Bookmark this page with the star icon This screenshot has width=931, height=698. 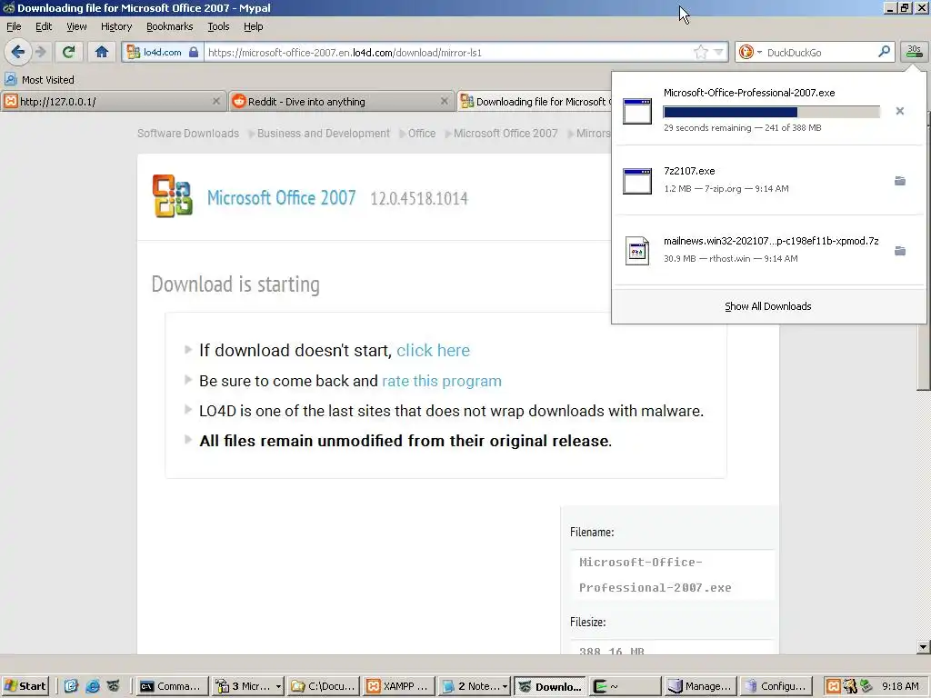[x=701, y=52]
